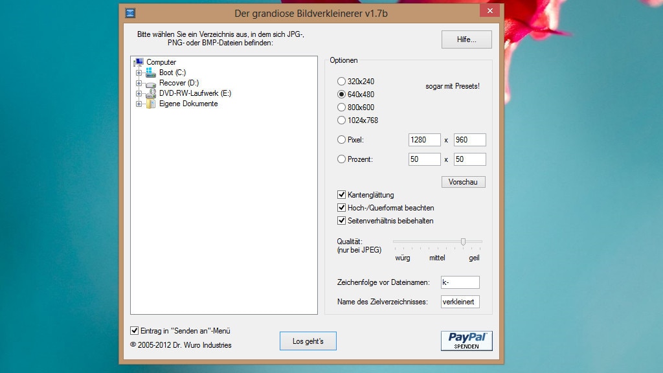Image resolution: width=663 pixels, height=373 pixels.
Task: Open the Vorschau preview button
Action: 463,182
